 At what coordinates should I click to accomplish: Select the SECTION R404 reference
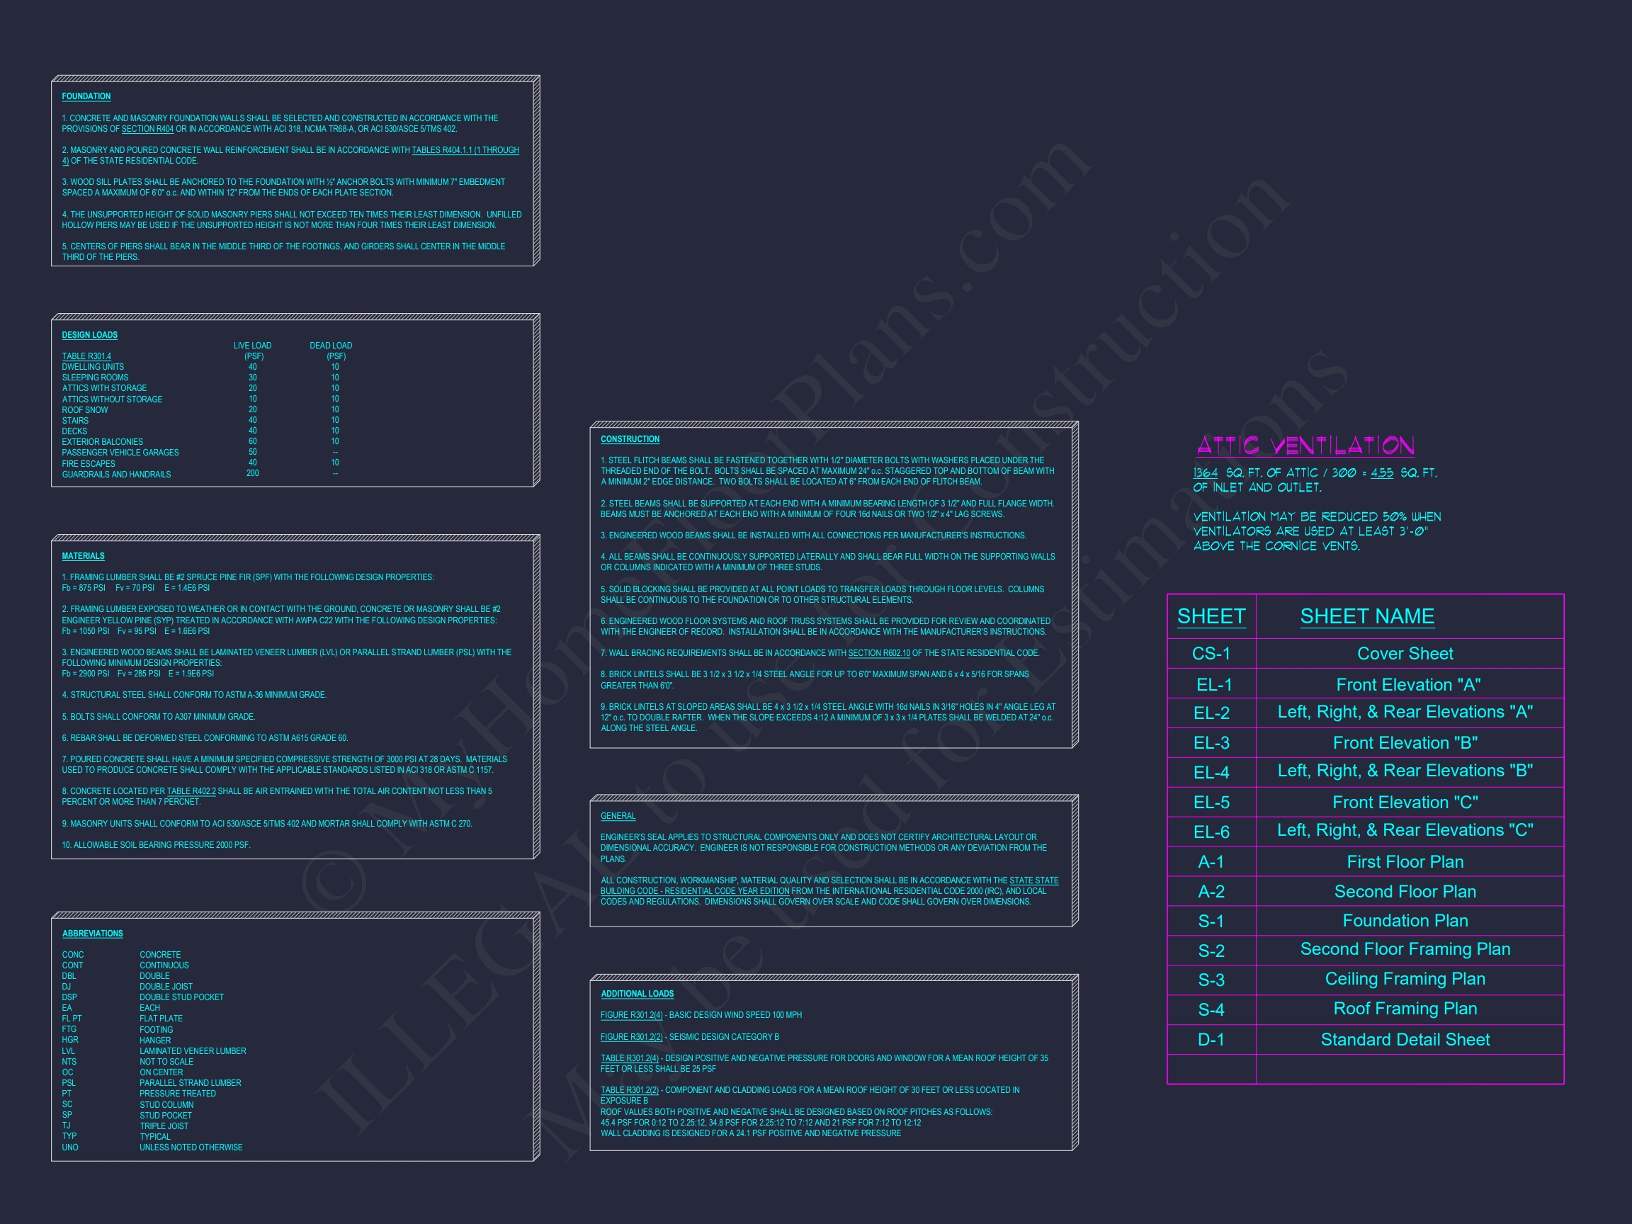[x=147, y=129]
